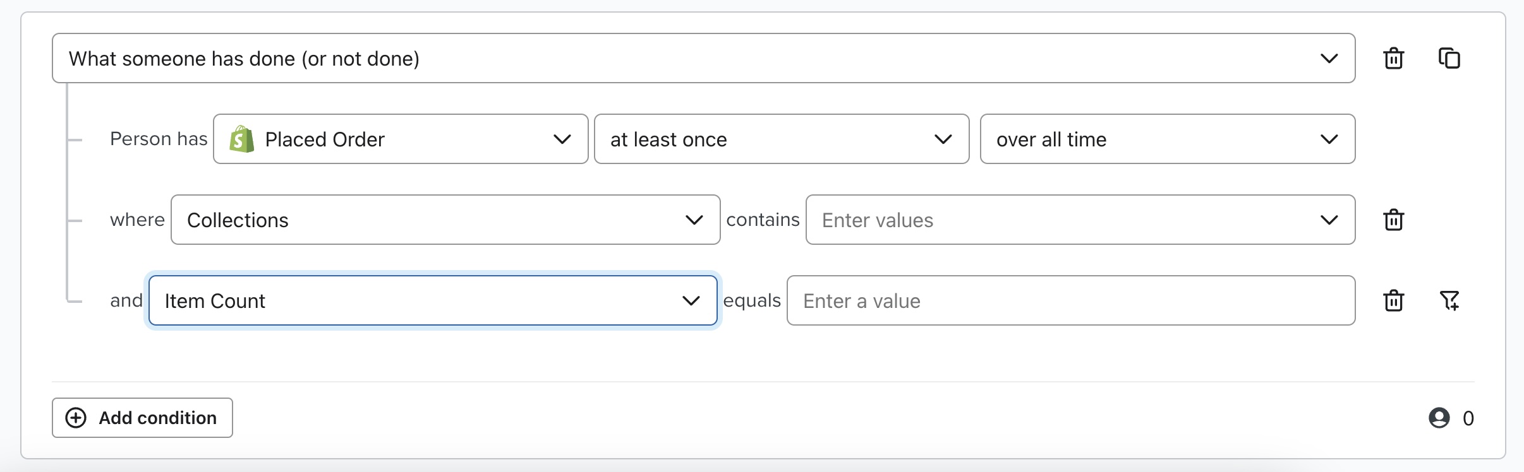Open the 'What someone has done' condition type dropdown
Screen dimensions: 1524x472
pos(703,58)
